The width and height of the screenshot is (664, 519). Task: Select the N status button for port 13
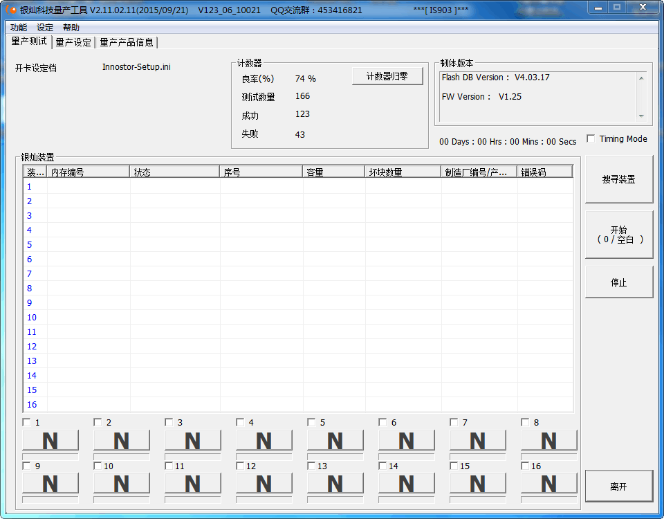(335, 484)
